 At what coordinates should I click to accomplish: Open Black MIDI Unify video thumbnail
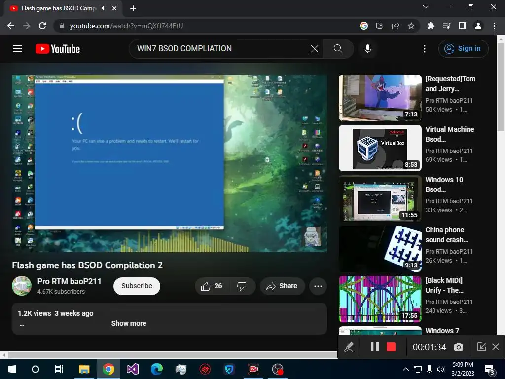[380, 299]
